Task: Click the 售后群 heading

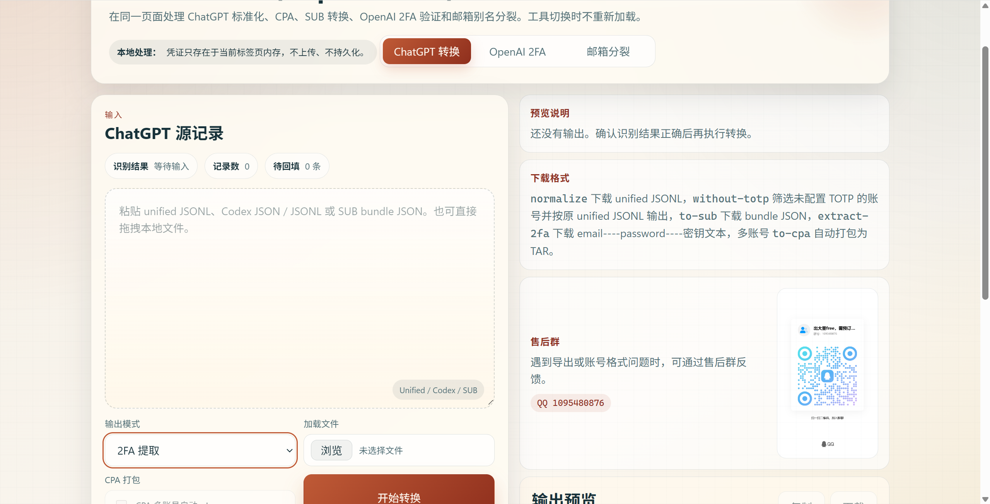Action: pyautogui.click(x=545, y=342)
